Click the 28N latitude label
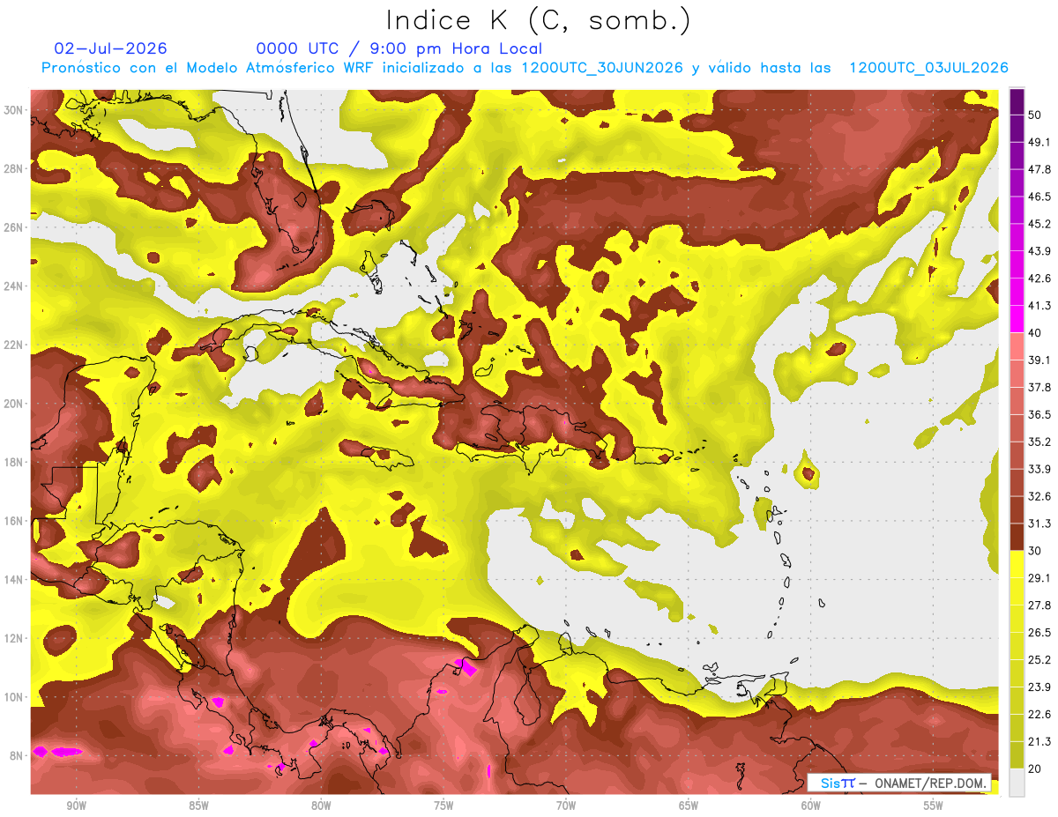The width and height of the screenshot is (1058, 817). point(13,168)
